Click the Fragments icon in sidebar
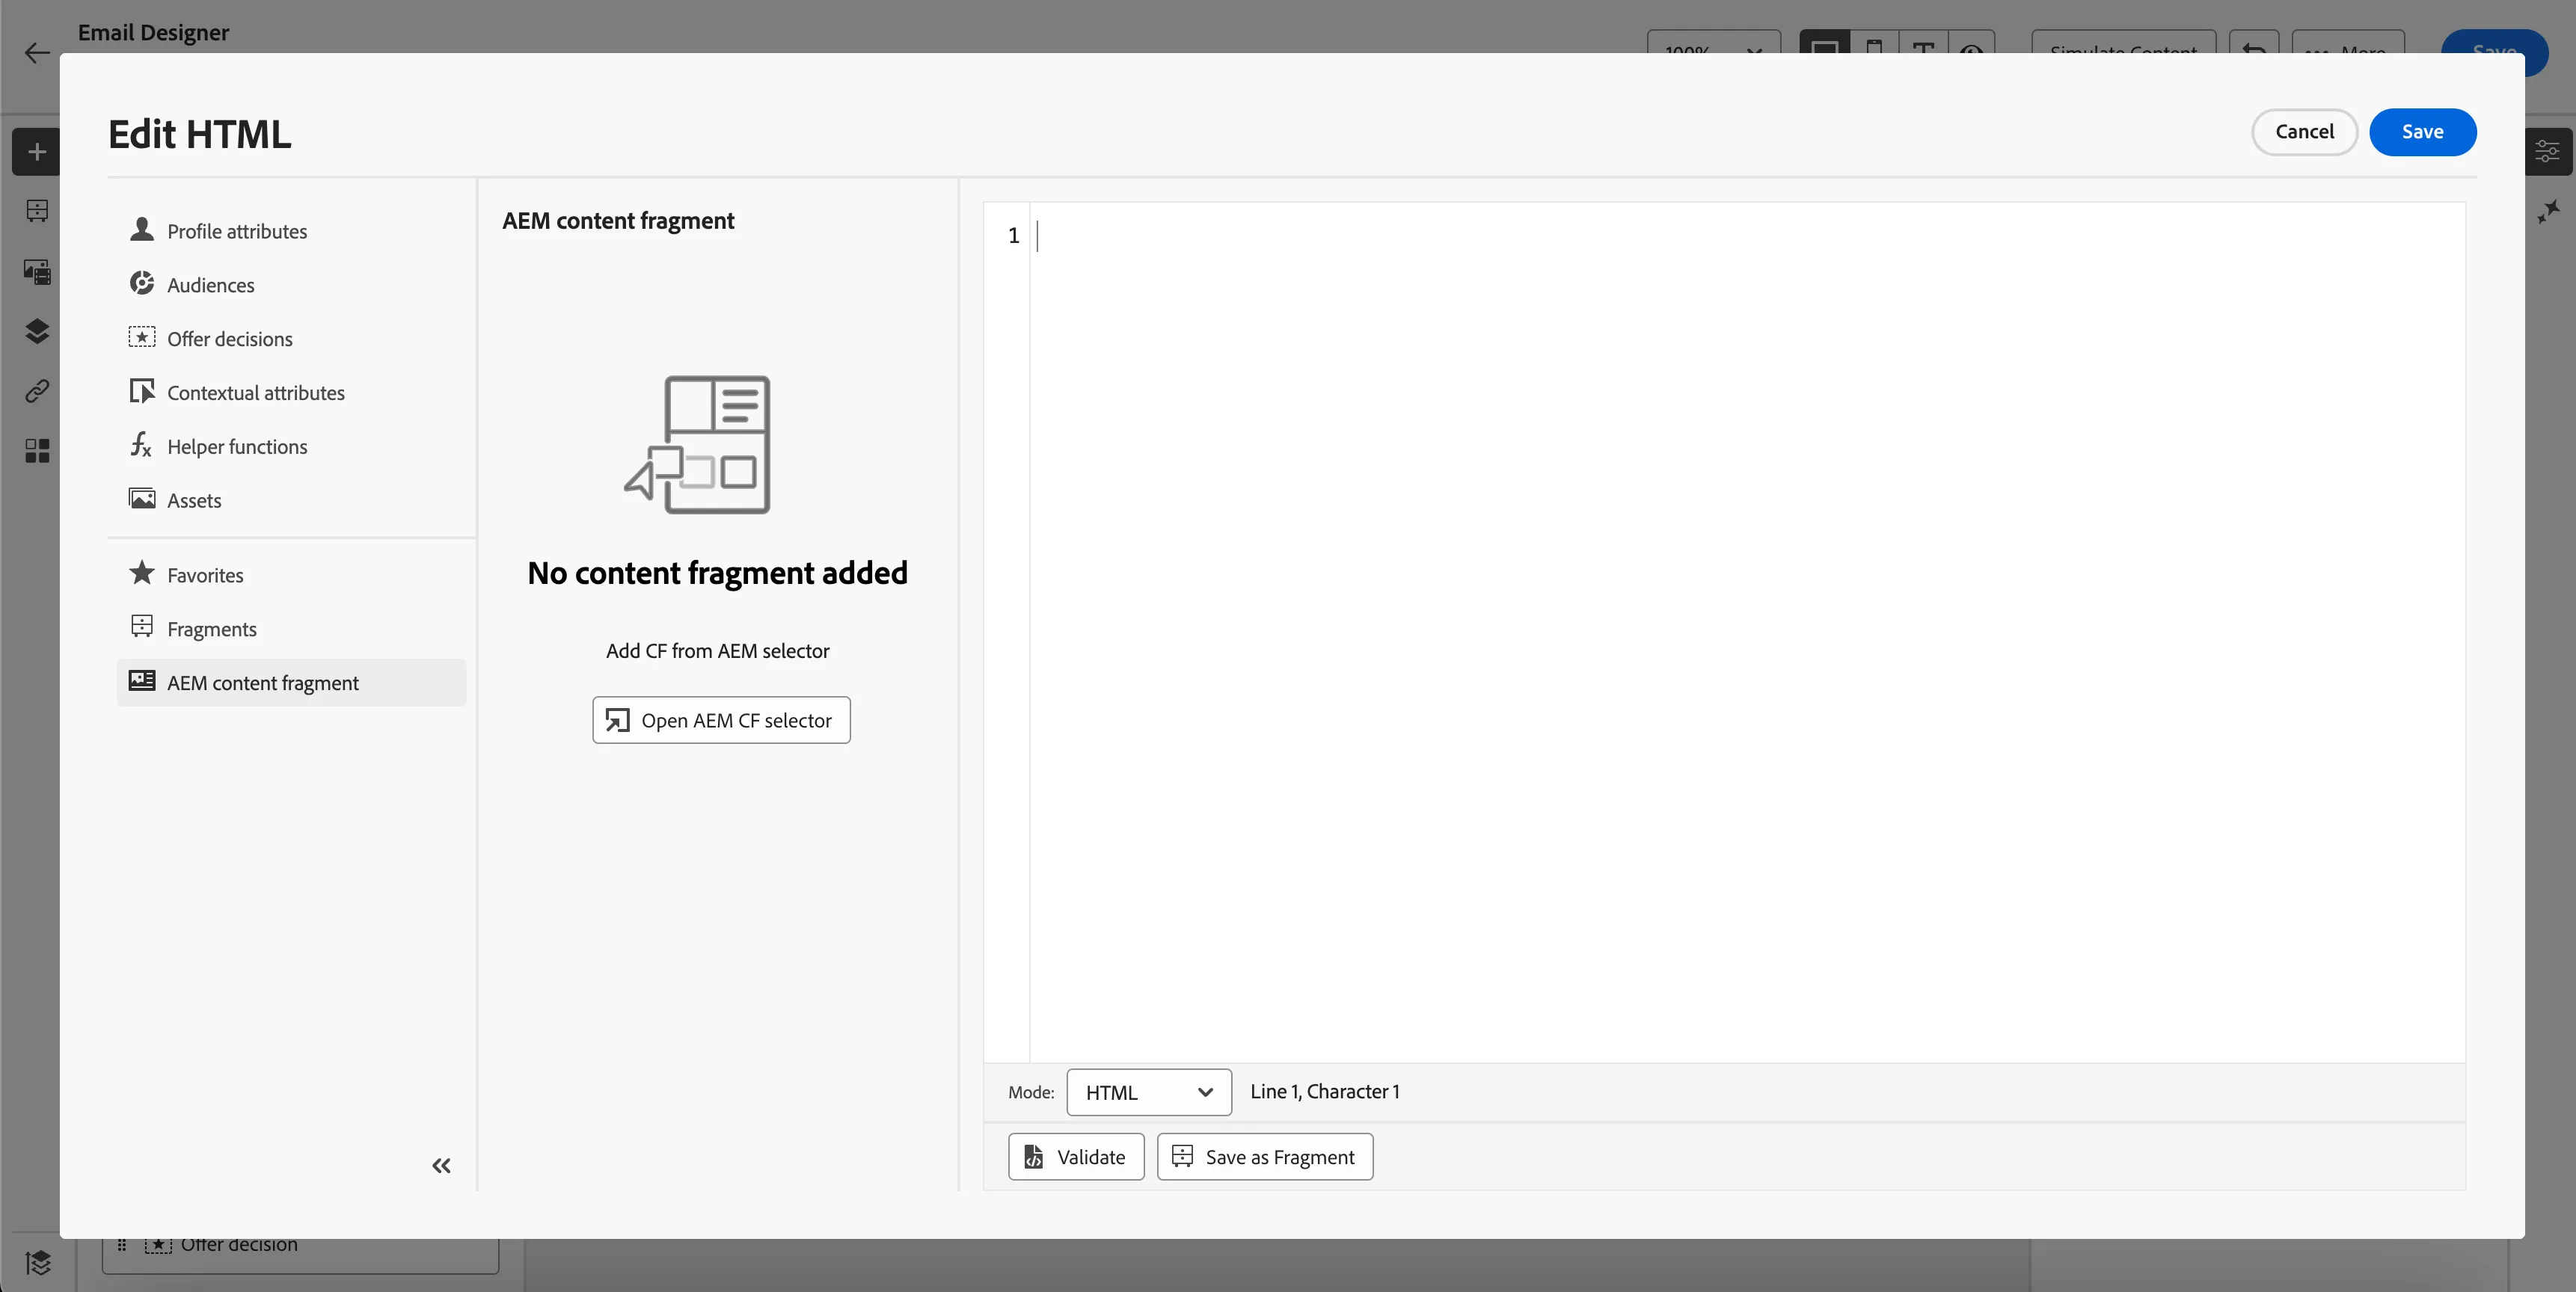 (142, 627)
